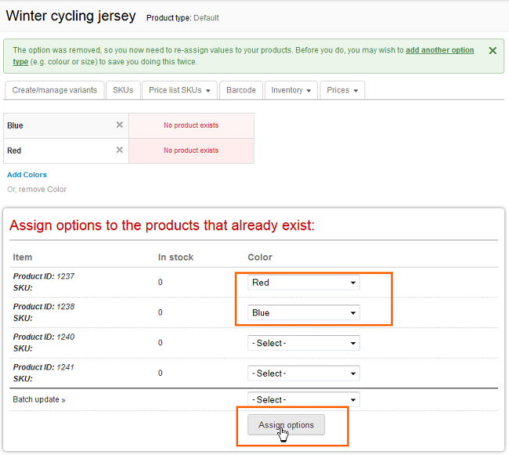Screen dimensions: 509x455
Task: Follow the 'add another option type' link
Action: click(439, 50)
